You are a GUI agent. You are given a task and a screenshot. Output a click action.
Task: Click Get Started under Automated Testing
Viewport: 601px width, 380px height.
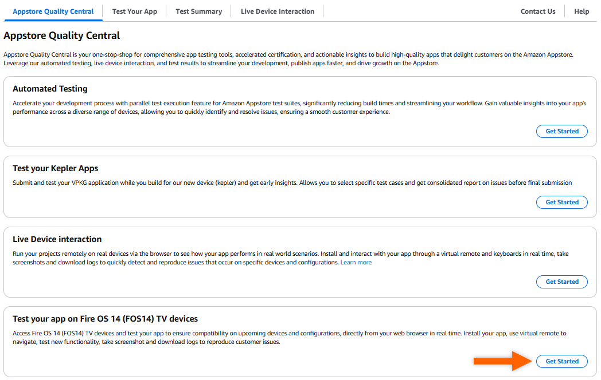tap(561, 131)
